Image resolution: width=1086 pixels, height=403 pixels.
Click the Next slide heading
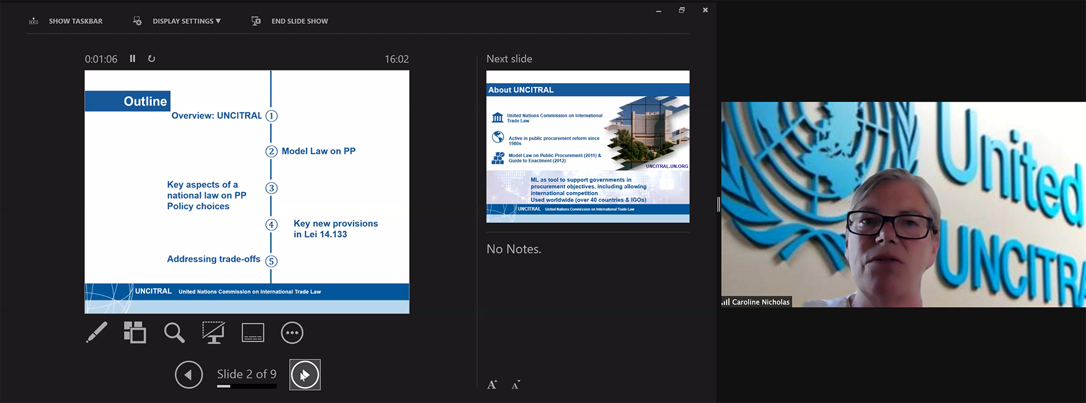pos(509,59)
